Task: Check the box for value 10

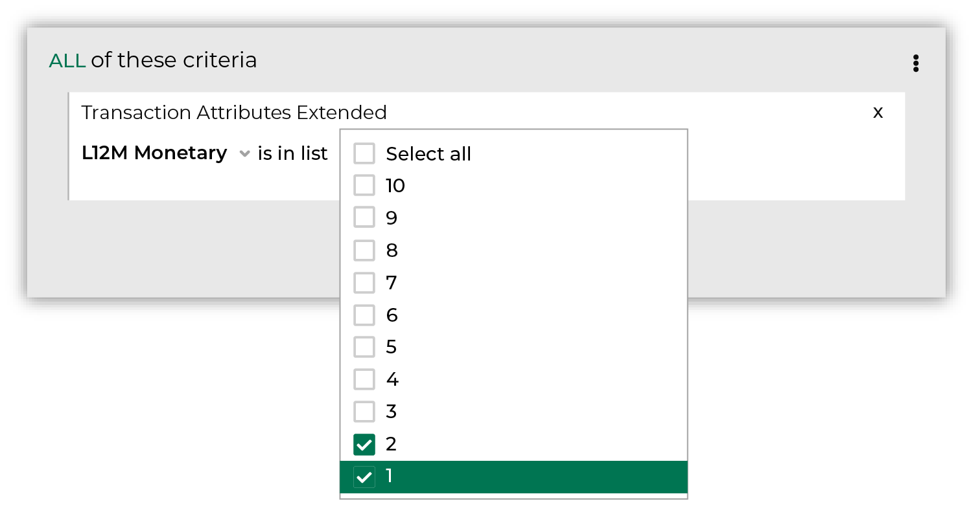Action: [364, 186]
